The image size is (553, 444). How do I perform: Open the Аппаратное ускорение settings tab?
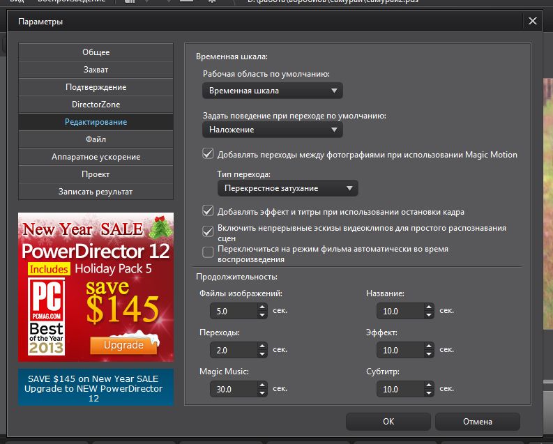click(x=96, y=157)
